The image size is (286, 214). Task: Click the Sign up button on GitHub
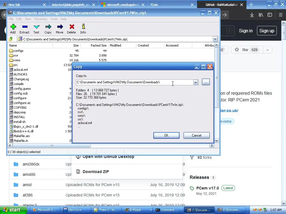[267, 31]
